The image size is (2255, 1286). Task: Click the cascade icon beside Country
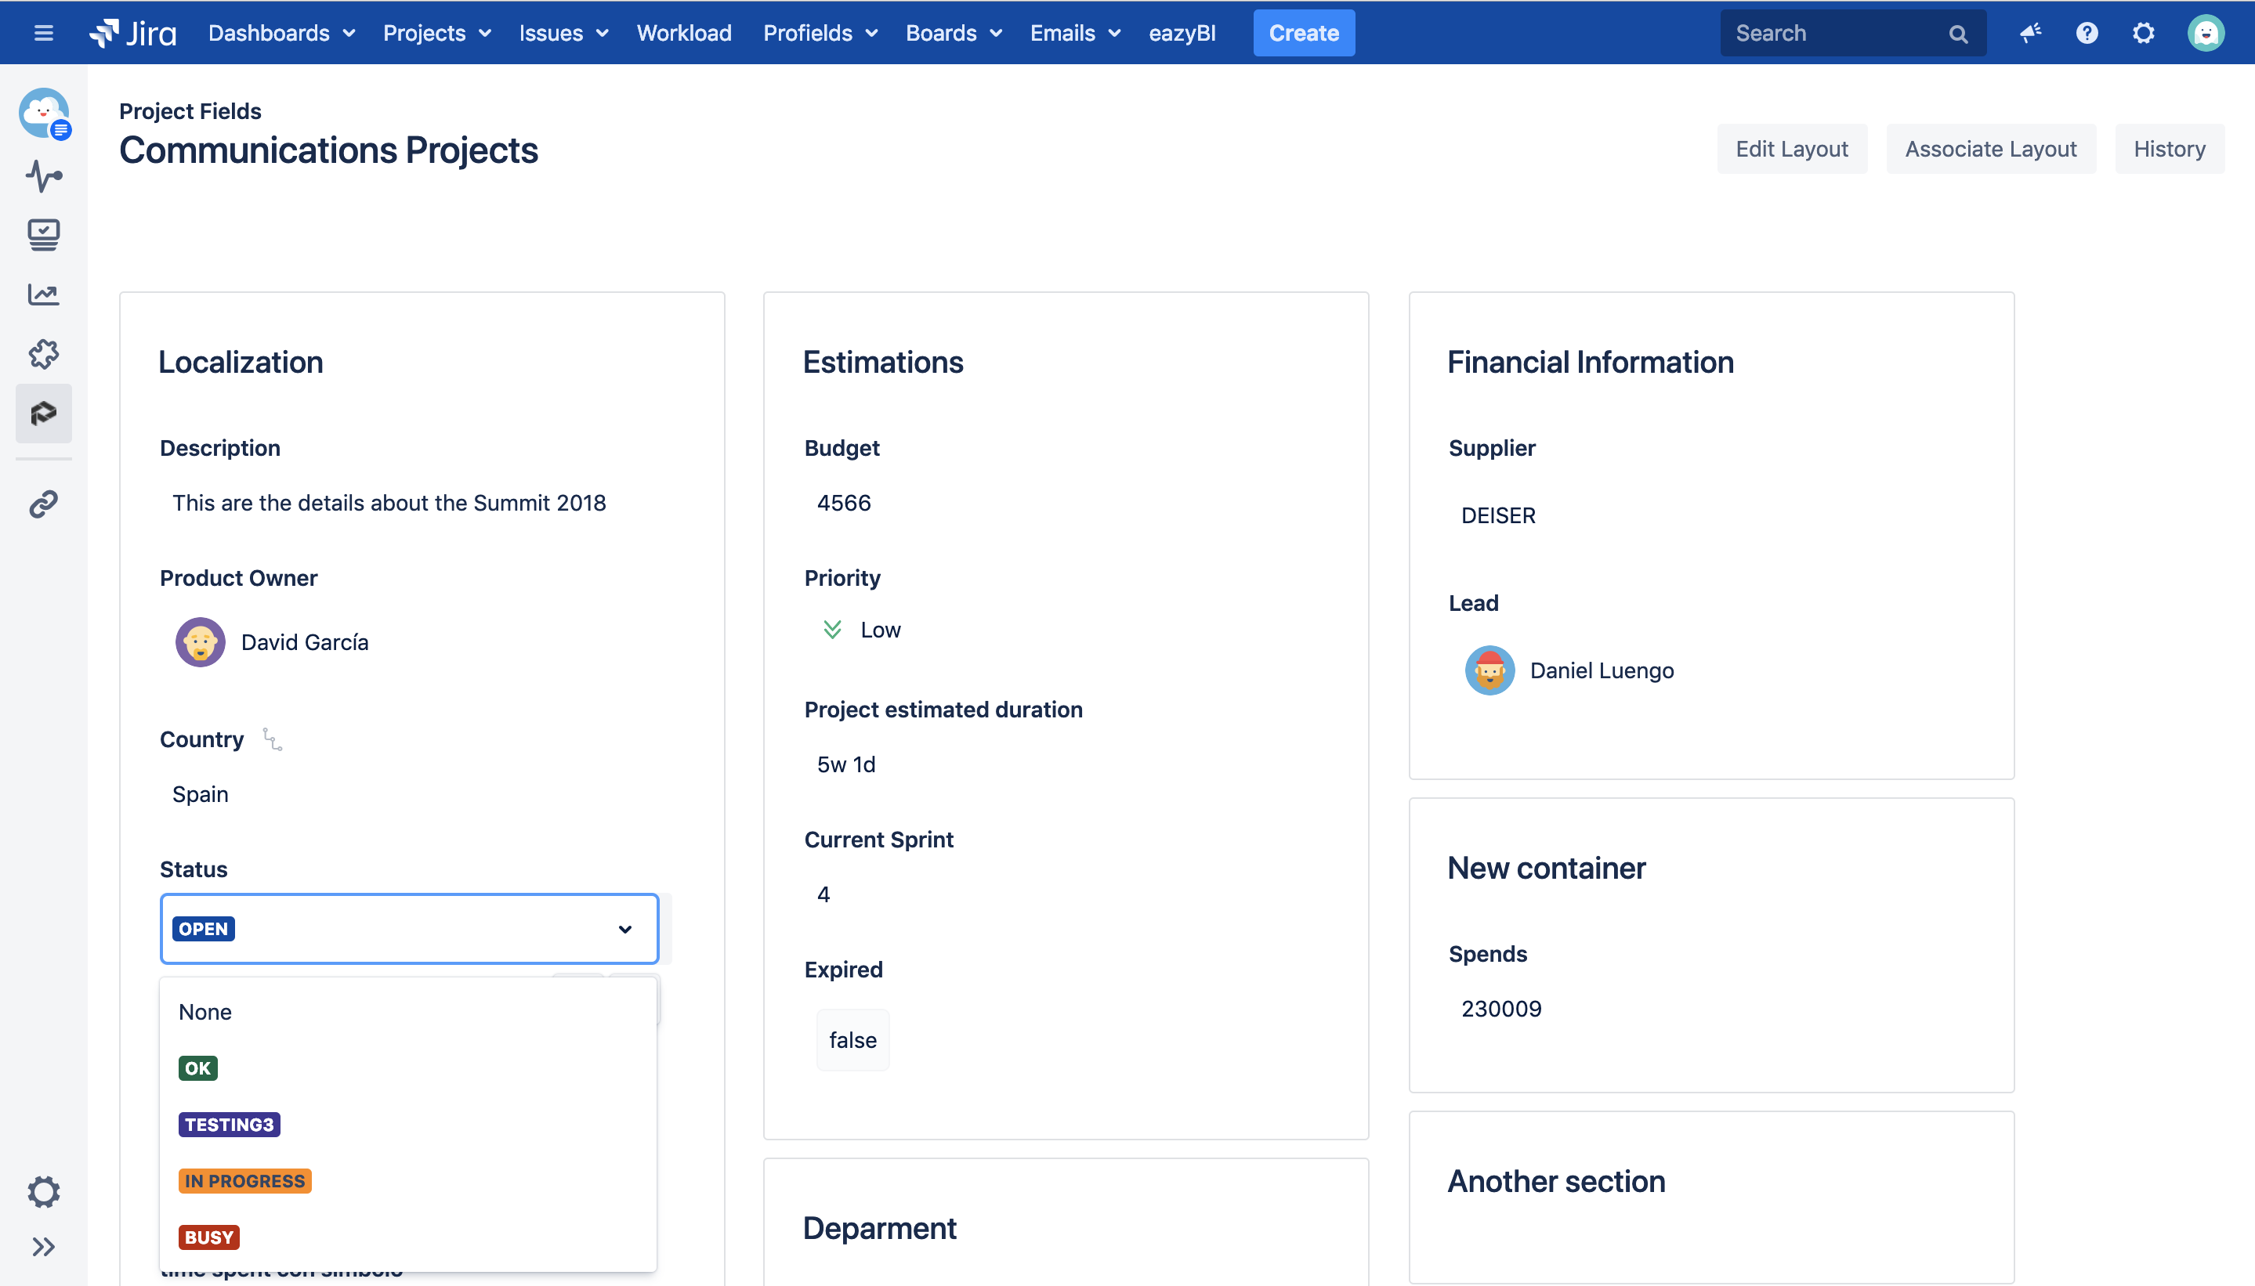[272, 739]
